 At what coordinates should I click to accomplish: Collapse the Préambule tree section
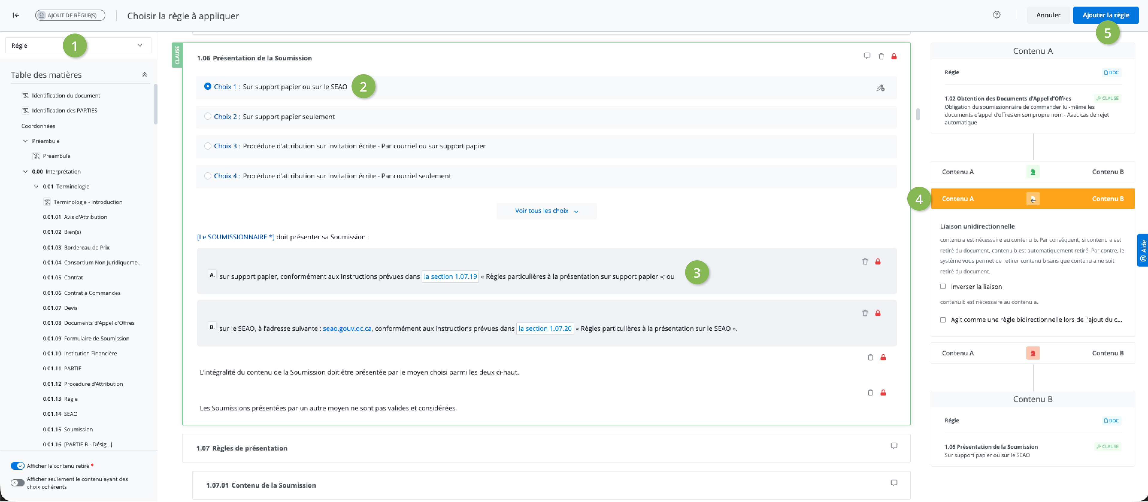(25, 141)
